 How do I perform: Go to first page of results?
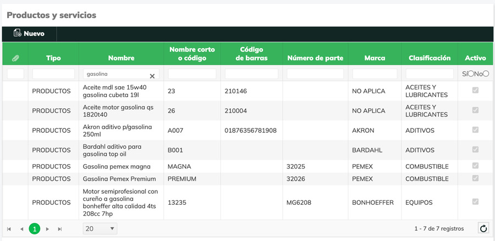coord(9,228)
